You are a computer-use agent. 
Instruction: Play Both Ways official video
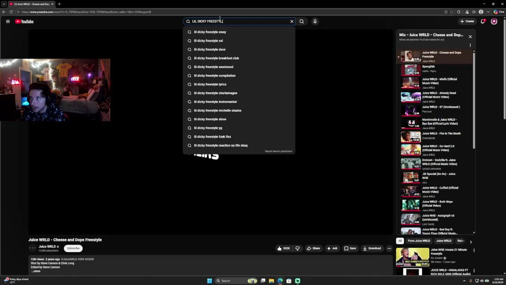pos(435,205)
